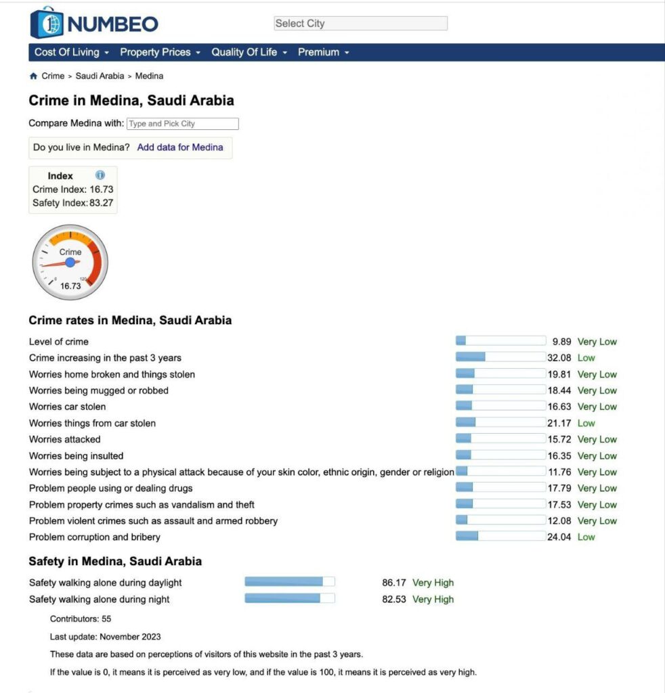Click the Problem corruption and bribery label

(x=95, y=537)
